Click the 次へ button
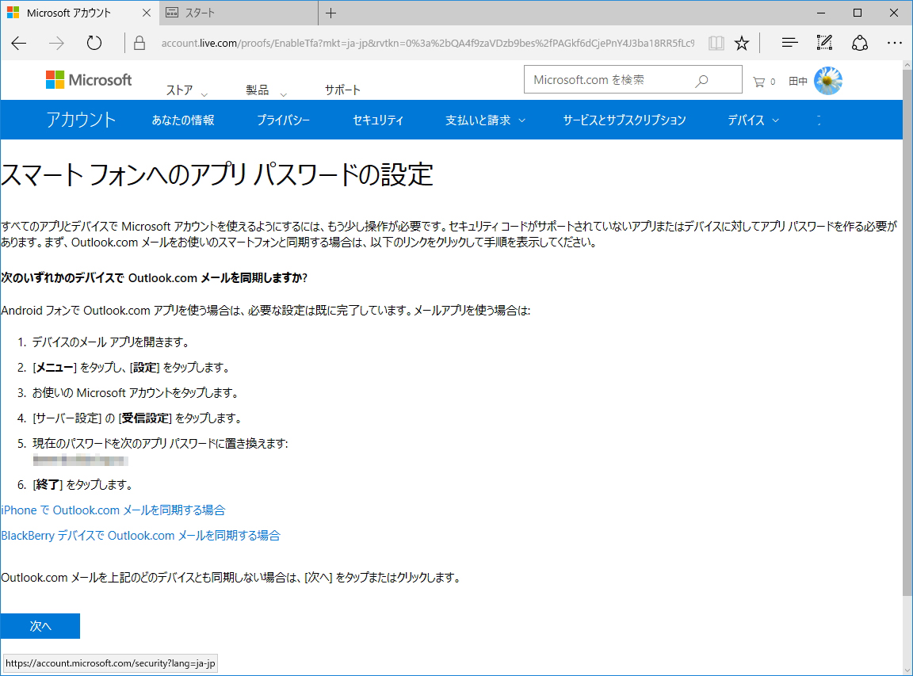 (x=40, y=625)
